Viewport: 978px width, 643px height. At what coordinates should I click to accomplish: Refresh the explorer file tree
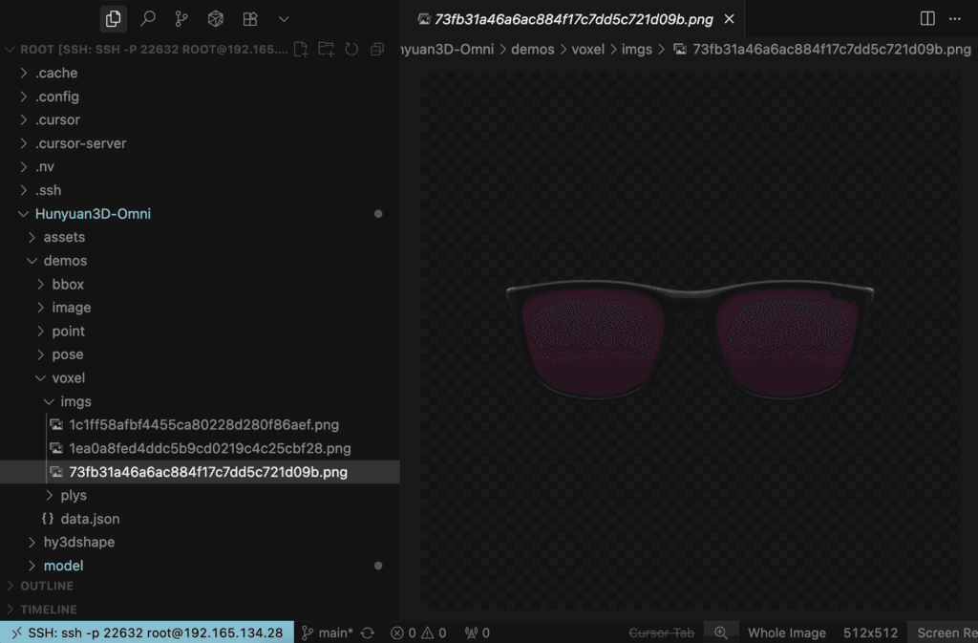click(x=351, y=50)
